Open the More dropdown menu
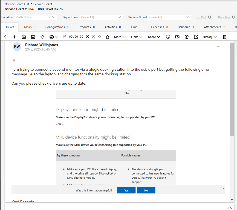237x210 pixels. click(x=120, y=37)
